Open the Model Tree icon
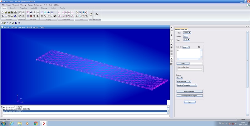The width and height of the screenshot is (250, 126). click(97, 14)
